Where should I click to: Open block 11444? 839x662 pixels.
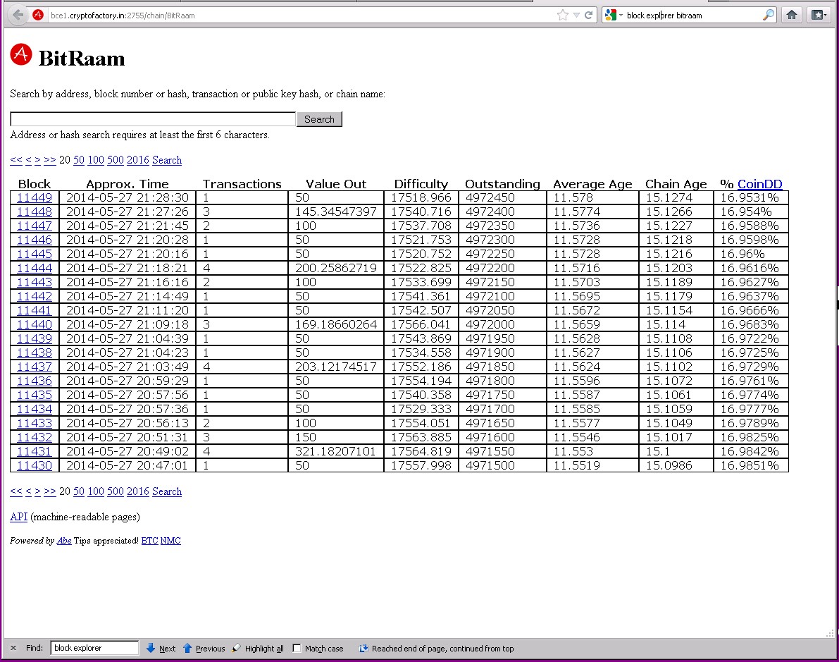(35, 268)
